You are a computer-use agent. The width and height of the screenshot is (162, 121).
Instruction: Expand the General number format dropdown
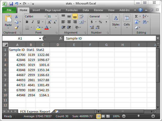coord(107,16)
